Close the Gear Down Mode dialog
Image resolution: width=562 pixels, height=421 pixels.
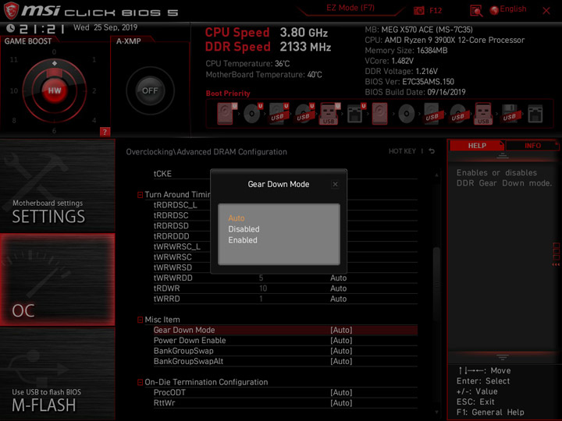[x=335, y=184]
